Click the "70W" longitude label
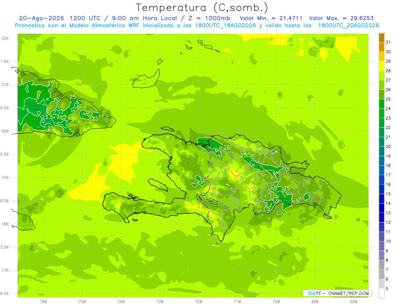Viewport: 397px width, 306px height. click(x=276, y=301)
